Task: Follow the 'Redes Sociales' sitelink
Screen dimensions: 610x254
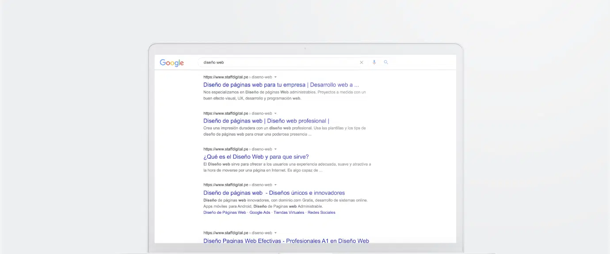Action: (x=321, y=212)
